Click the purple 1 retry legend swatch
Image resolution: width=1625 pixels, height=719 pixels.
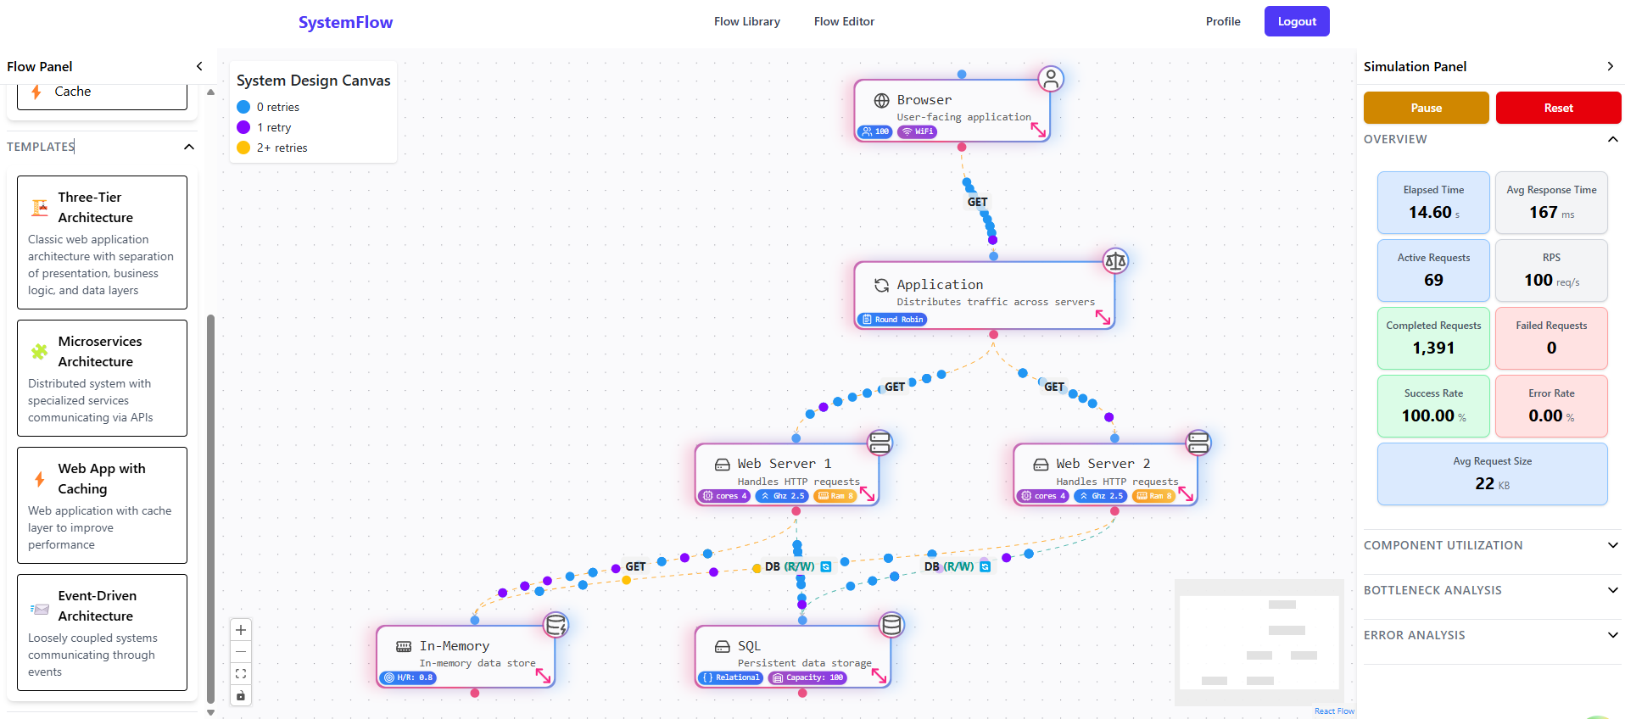point(243,127)
